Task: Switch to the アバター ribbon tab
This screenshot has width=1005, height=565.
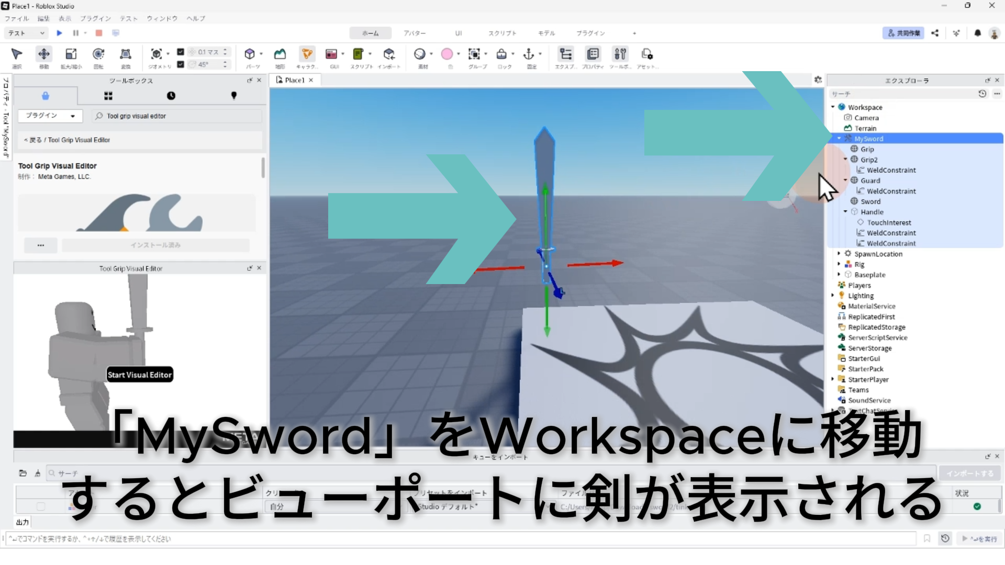Action: point(414,33)
